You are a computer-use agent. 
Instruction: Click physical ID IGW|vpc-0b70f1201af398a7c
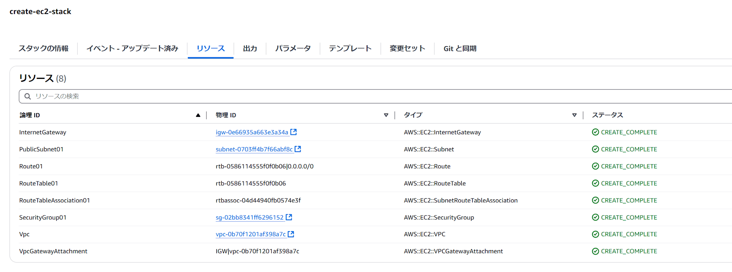pyautogui.click(x=257, y=251)
